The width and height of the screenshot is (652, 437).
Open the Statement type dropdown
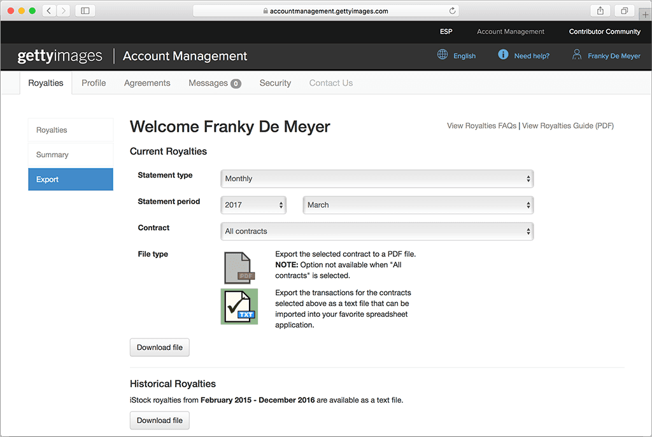tap(377, 179)
